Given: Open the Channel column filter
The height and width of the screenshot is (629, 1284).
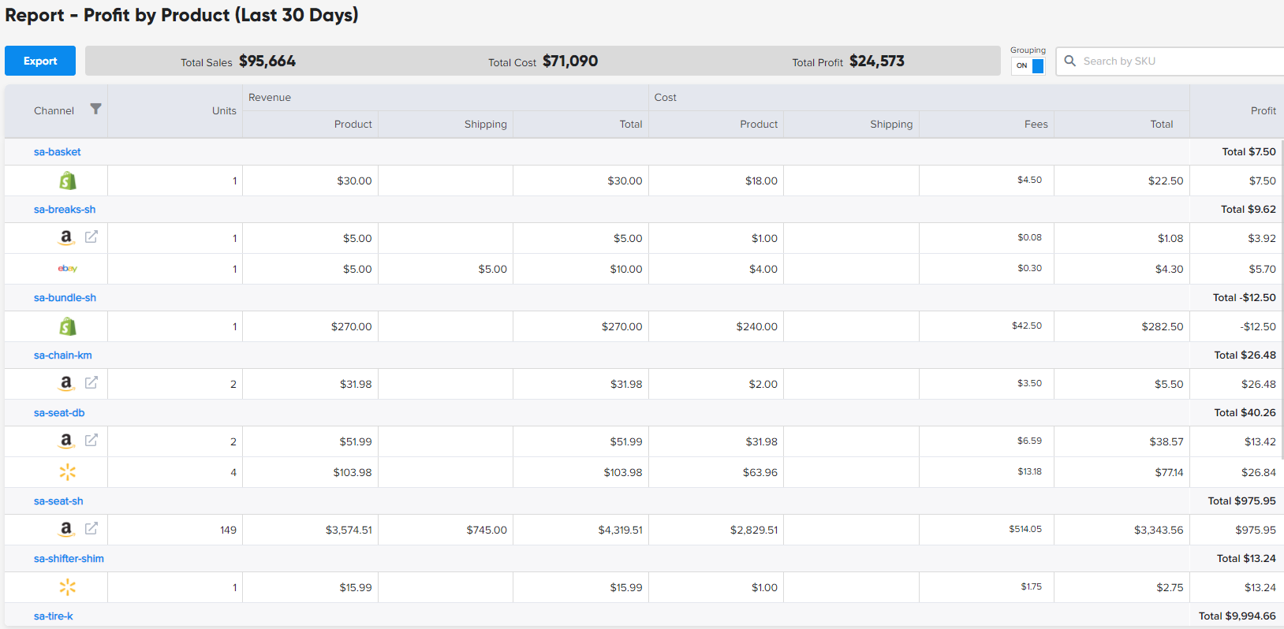Looking at the screenshot, I should click(x=95, y=110).
